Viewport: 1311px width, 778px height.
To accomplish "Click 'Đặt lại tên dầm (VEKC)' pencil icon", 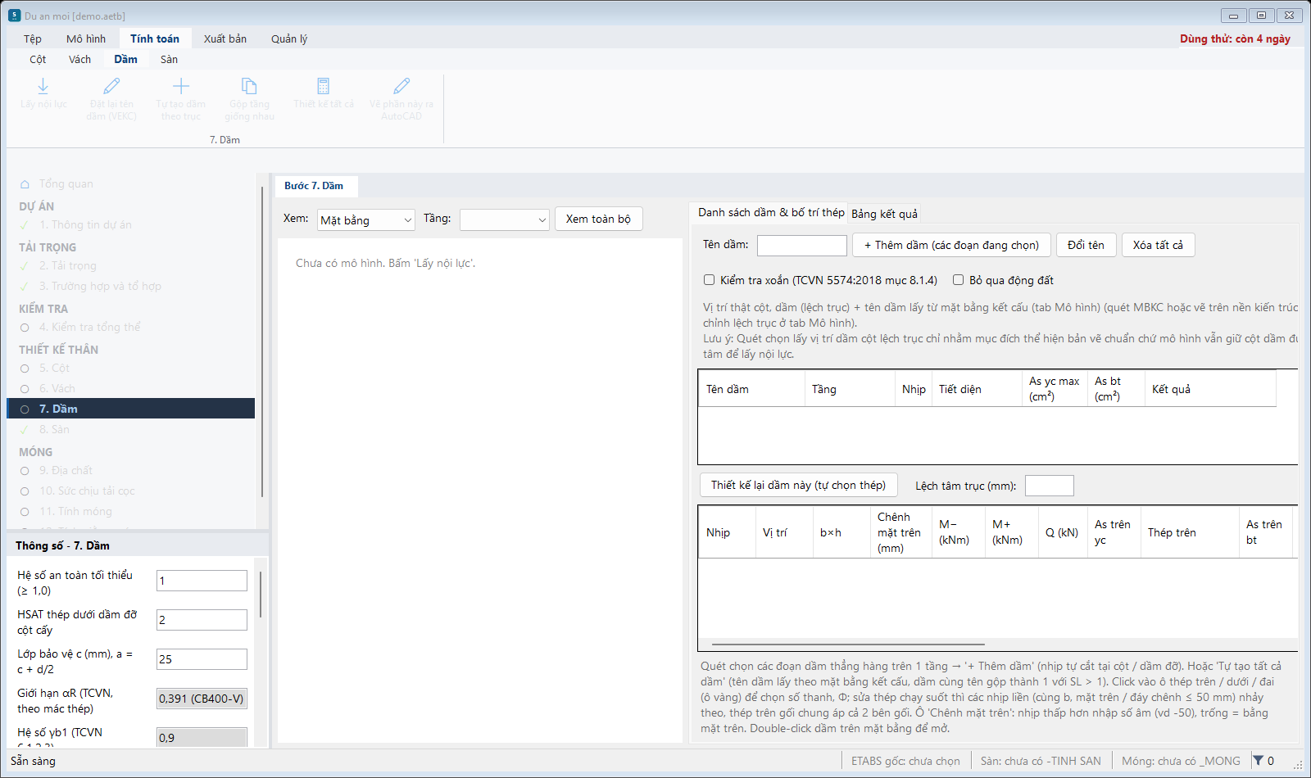I will click(111, 86).
